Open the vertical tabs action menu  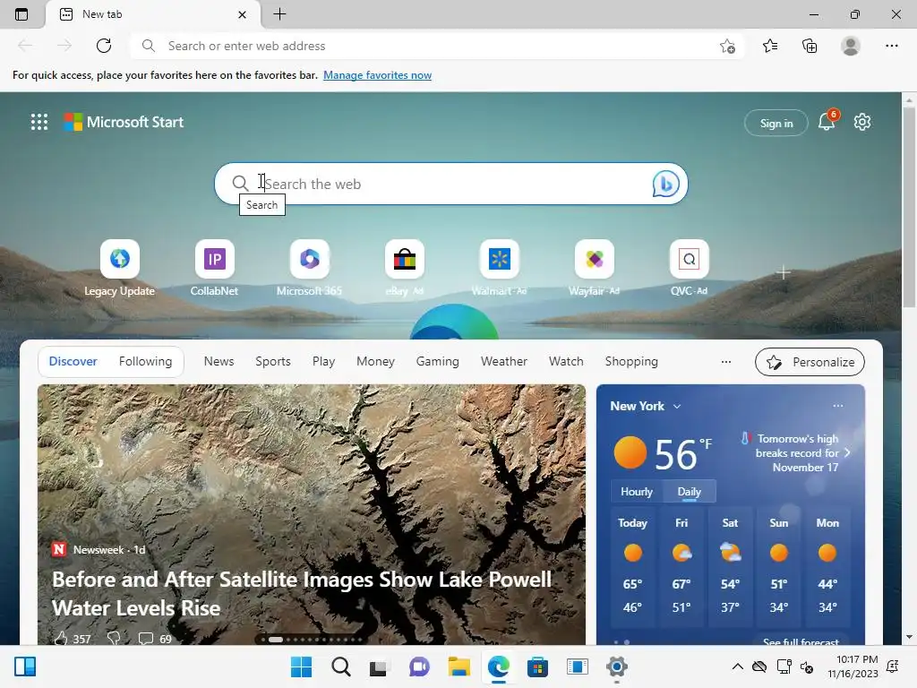click(x=21, y=14)
